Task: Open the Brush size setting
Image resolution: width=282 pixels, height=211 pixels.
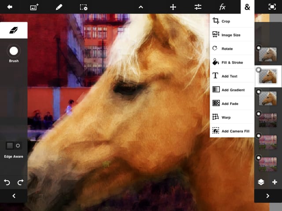Action: pos(14,51)
